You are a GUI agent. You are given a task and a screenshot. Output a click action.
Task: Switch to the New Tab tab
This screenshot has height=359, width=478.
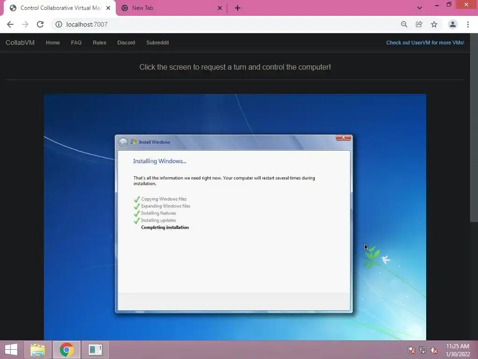(x=172, y=8)
